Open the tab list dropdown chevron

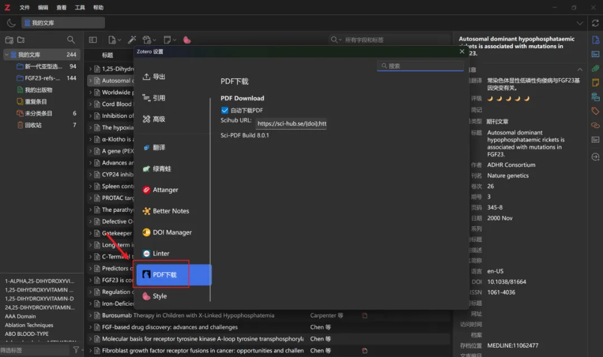(x=580, y=23)
